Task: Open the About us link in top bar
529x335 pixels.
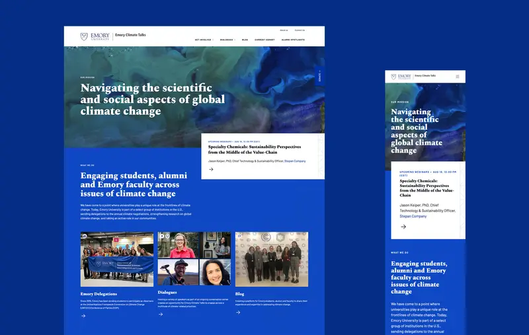Action: (284, 30)
